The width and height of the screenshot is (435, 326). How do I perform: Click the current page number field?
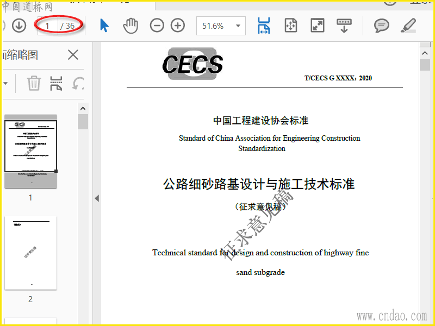click(47, 26)
